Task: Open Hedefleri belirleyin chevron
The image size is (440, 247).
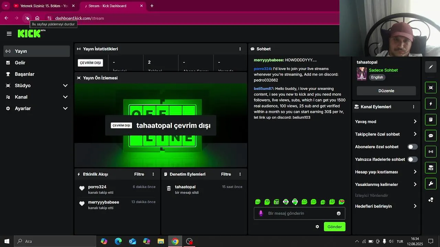Action: (415, 206)
